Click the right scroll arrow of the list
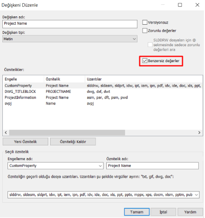This screenshot has width=205, height=218. click(x=199, y=132)
